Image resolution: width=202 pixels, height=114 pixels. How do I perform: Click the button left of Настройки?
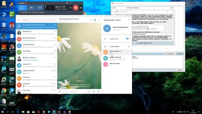pos(170,54)
